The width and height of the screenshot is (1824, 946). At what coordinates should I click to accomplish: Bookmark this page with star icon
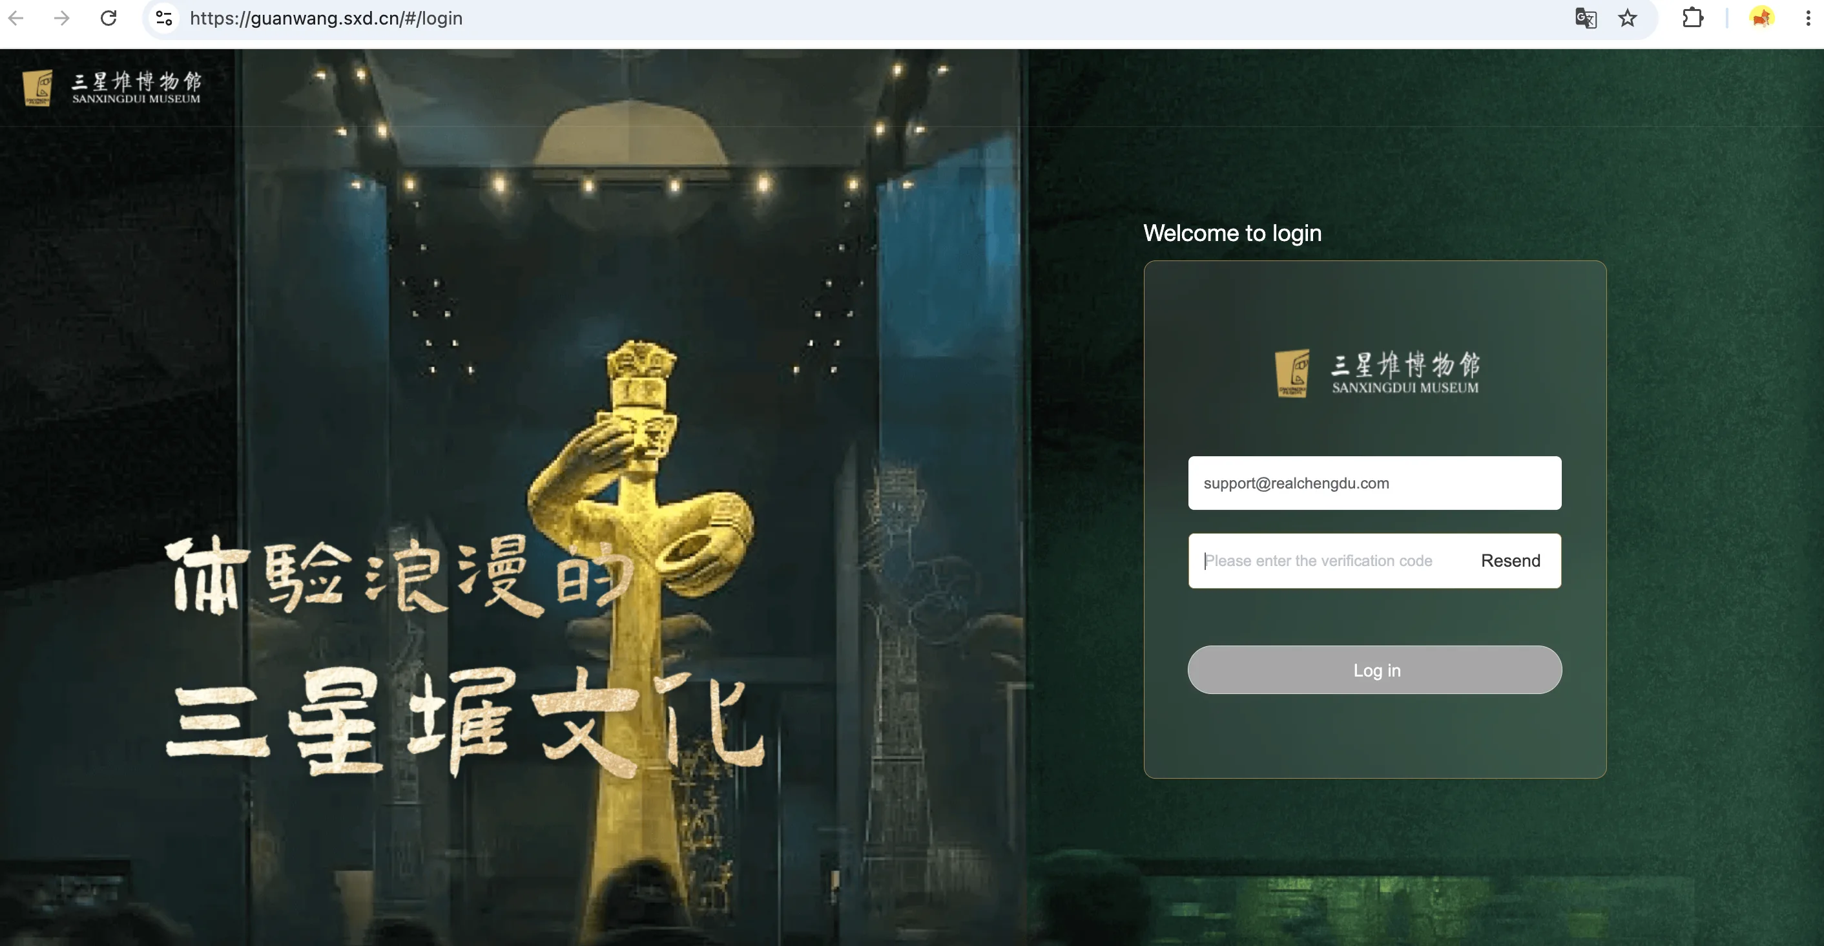1628,19
